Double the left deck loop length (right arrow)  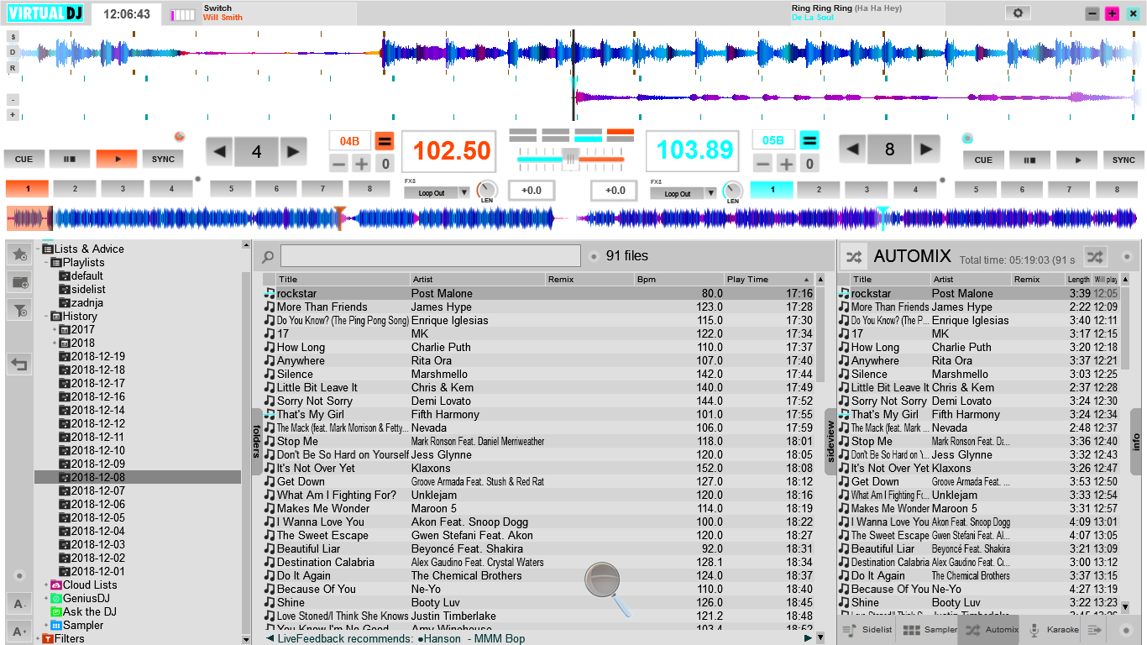pos(293,152)
